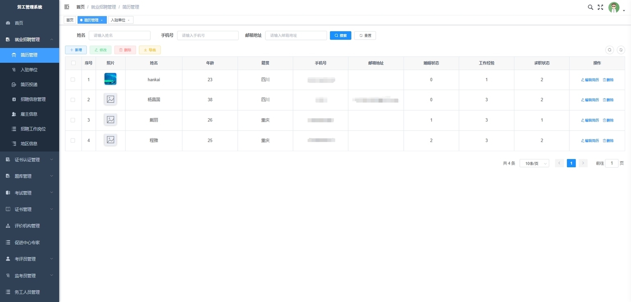Click the 劳工人员管理 list icon
This screenshot has width=631, height=302.
point(8,292)
